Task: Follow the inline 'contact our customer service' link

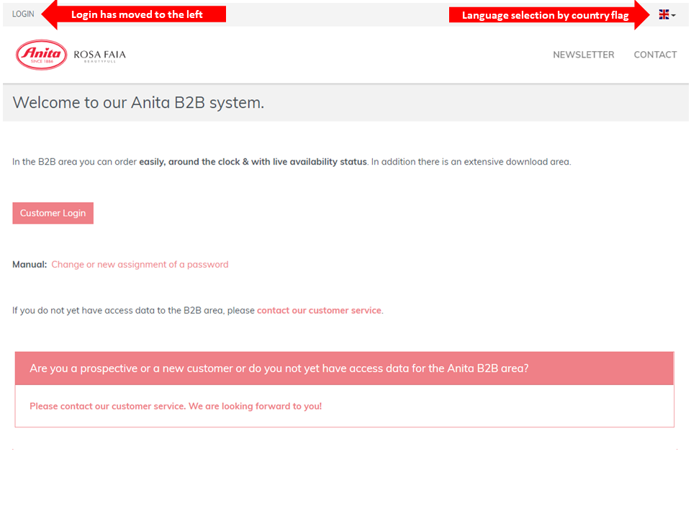Action: (x=319, y=311)
